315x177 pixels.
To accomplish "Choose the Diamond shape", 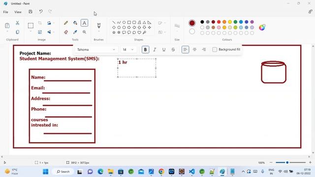I will [x=114, y=28].
